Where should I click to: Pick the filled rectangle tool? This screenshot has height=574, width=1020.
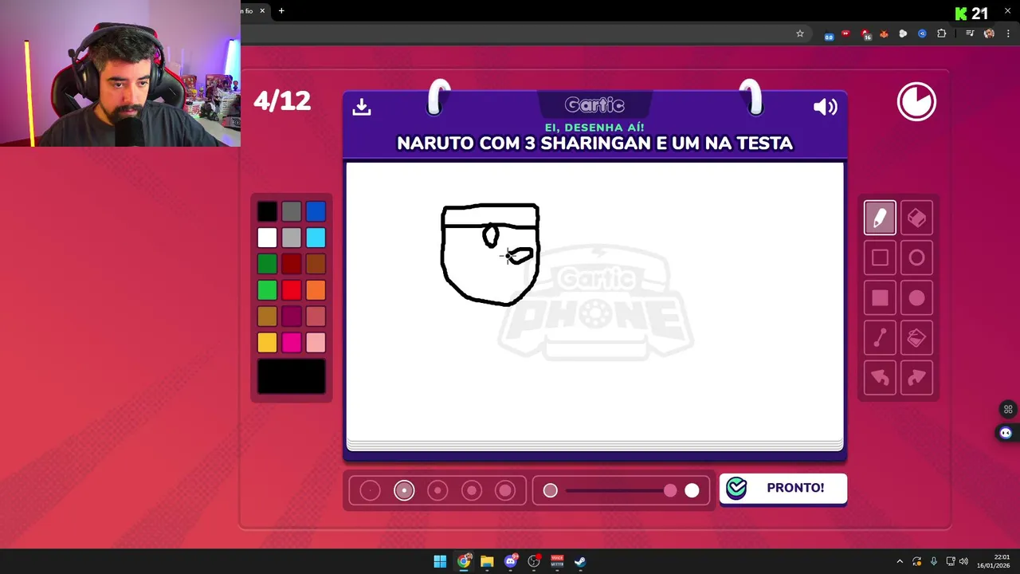pos(880,297)
